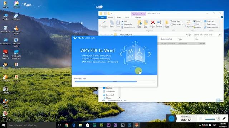Click the Date modified column header
The image size is (229, 128).
pos(166,39)
